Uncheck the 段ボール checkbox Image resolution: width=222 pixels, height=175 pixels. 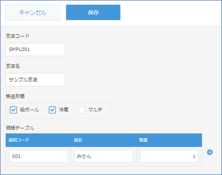(14, 110)
